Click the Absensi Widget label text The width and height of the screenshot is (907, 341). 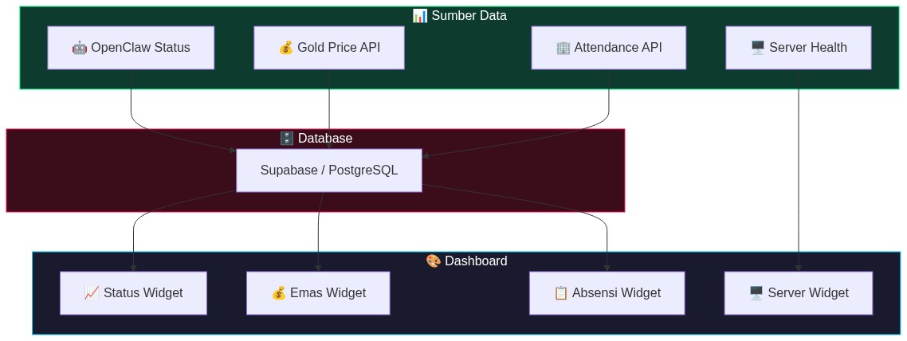click(x=616, y=293)
